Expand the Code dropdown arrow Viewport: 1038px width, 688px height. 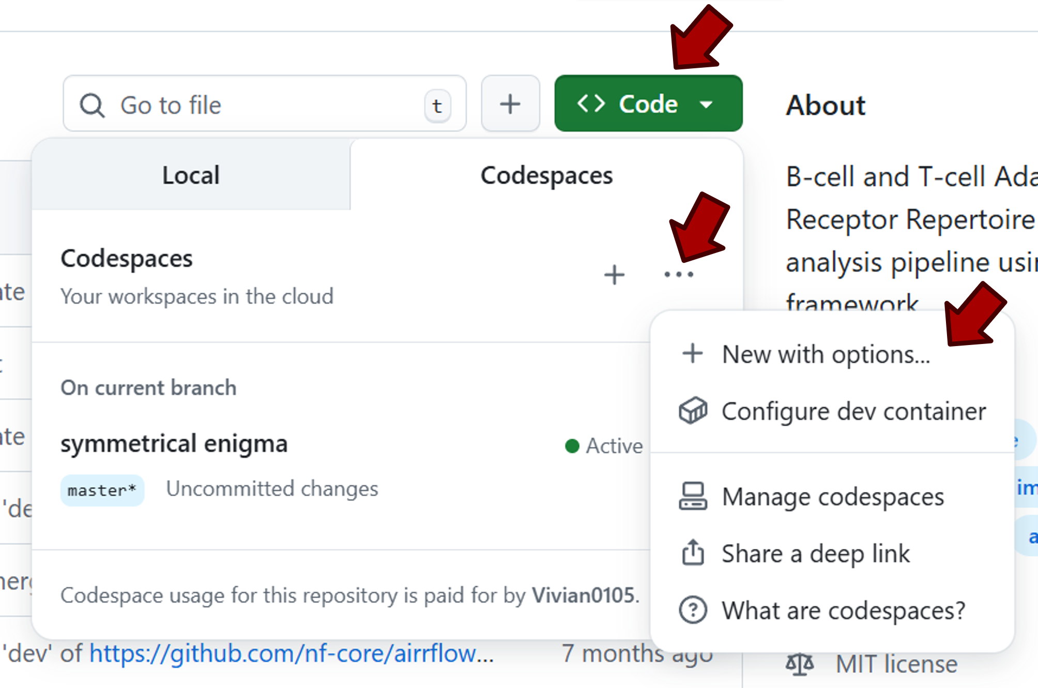[706, 104]
